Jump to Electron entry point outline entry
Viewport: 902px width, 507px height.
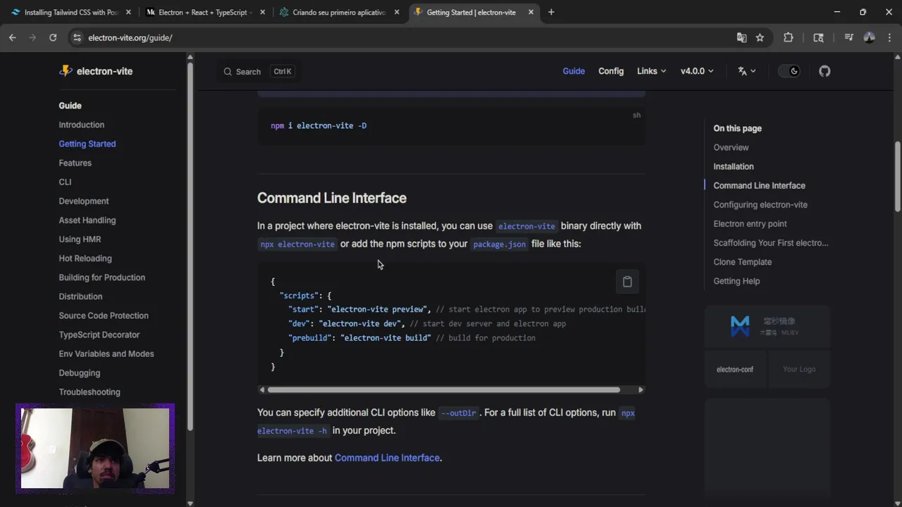(x=750, y=223)
